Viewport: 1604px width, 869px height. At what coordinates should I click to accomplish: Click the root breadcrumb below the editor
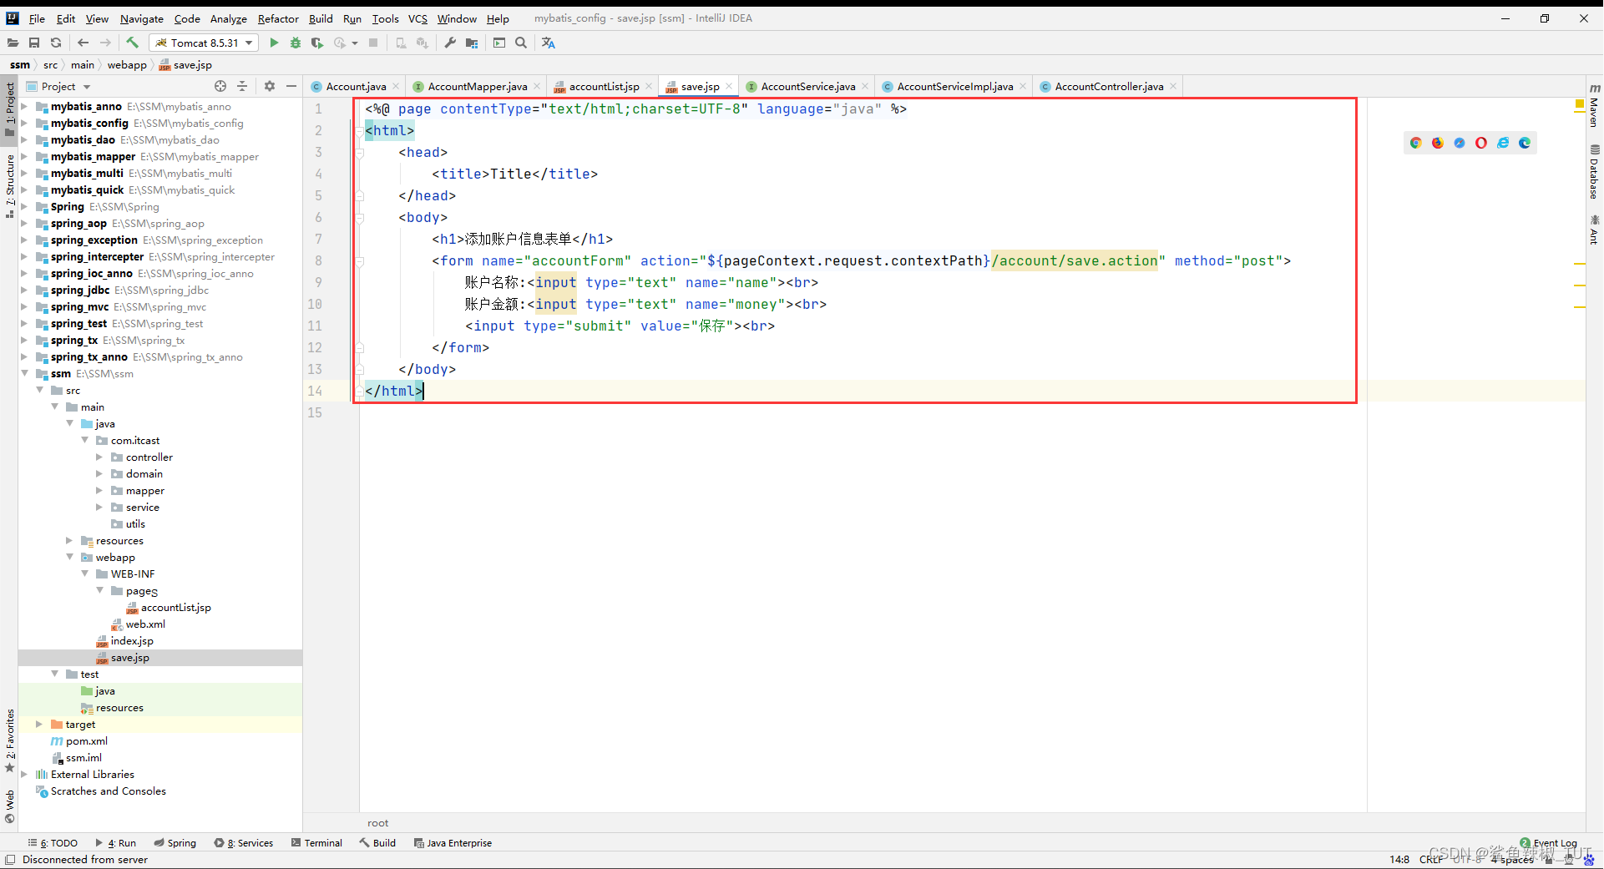coord(377,823)
